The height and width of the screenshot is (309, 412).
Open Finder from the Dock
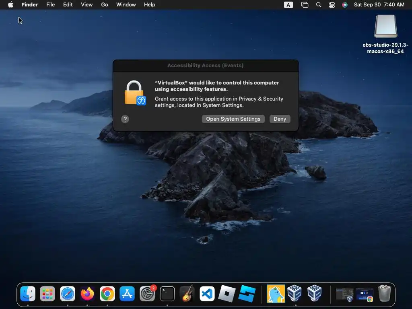tap(28, 293)
